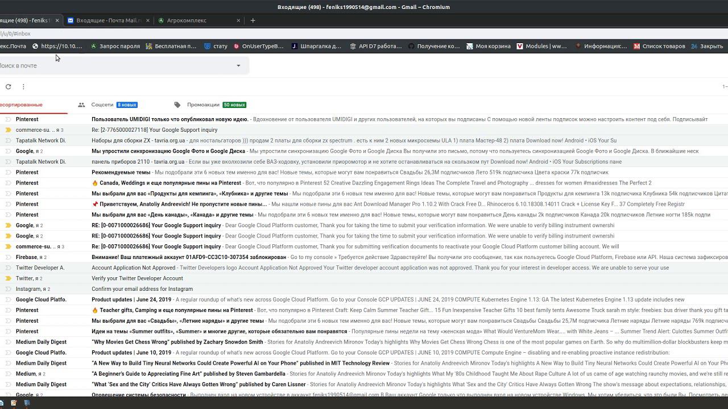Click the shield icon of стату bookmark

(x=208, y=47)
